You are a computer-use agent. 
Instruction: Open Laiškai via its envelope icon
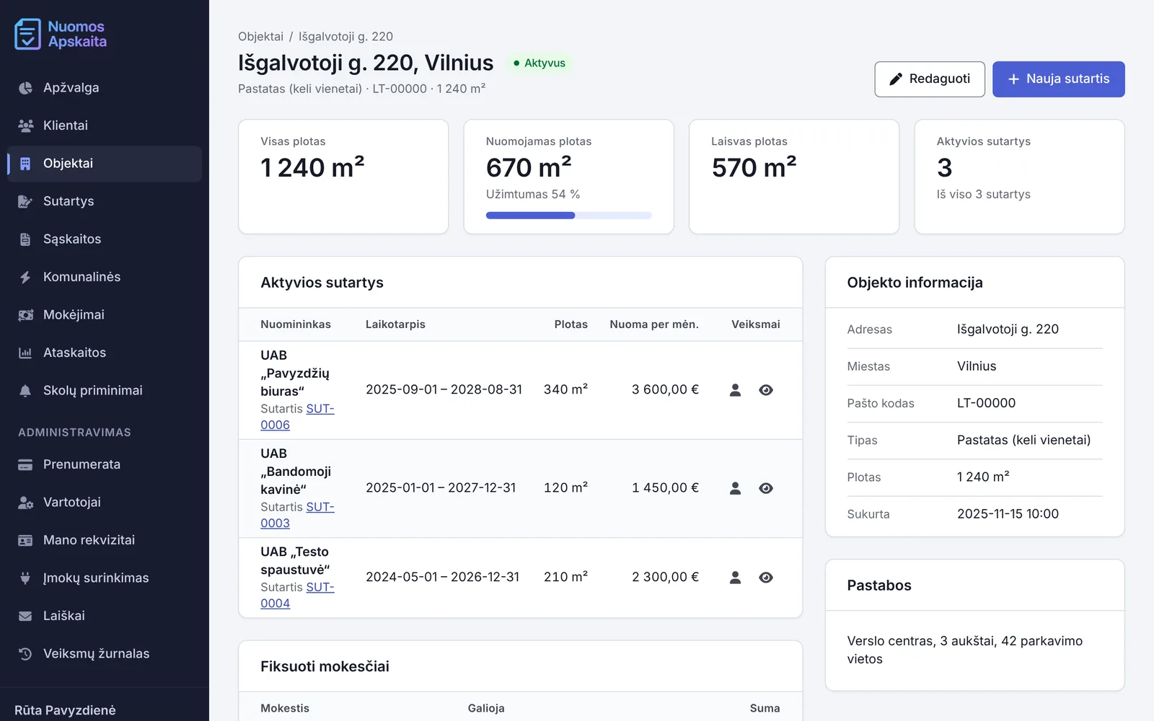pyautogui.click(x=25, y=616)
